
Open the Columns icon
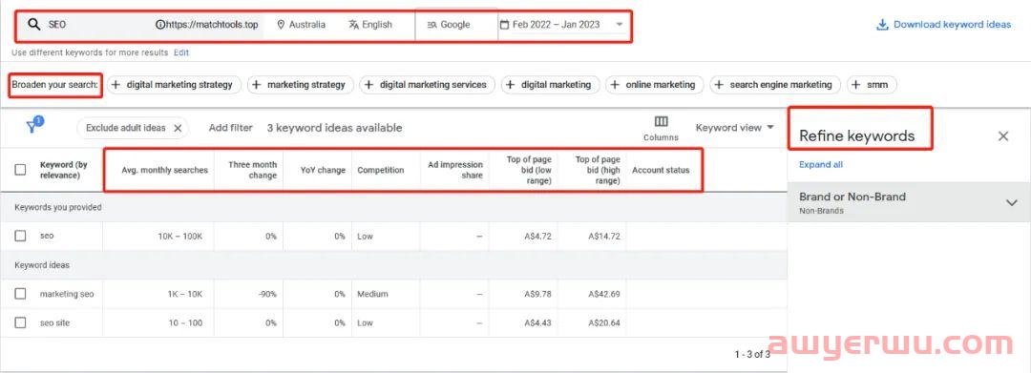tap(661, 121)
